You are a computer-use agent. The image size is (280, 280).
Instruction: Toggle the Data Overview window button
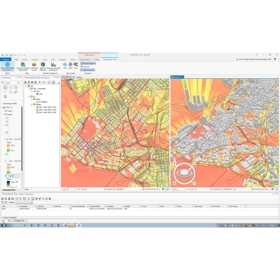tap(87, 70)
